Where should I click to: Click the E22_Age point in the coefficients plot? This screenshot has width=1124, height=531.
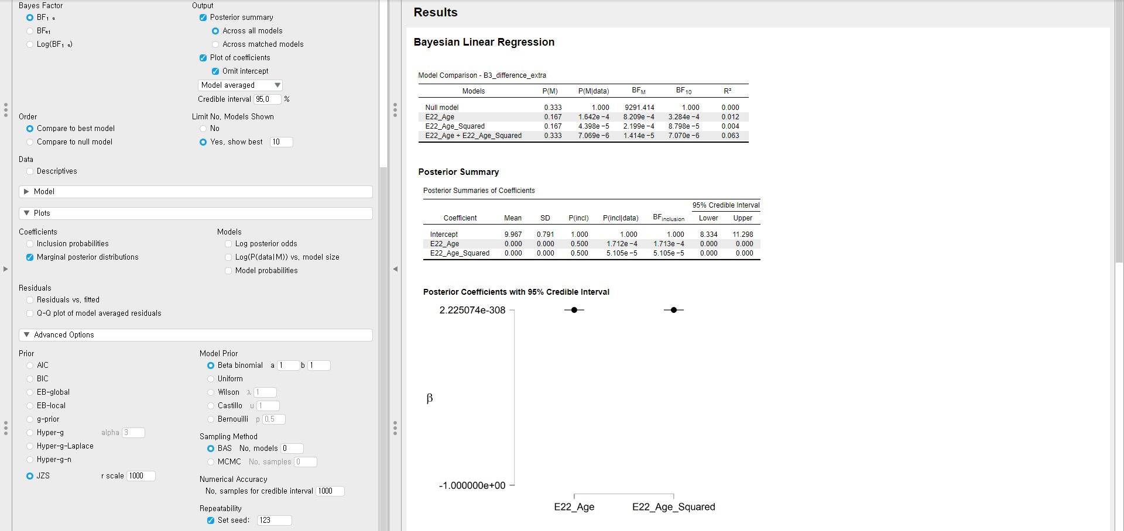[574, 310]
